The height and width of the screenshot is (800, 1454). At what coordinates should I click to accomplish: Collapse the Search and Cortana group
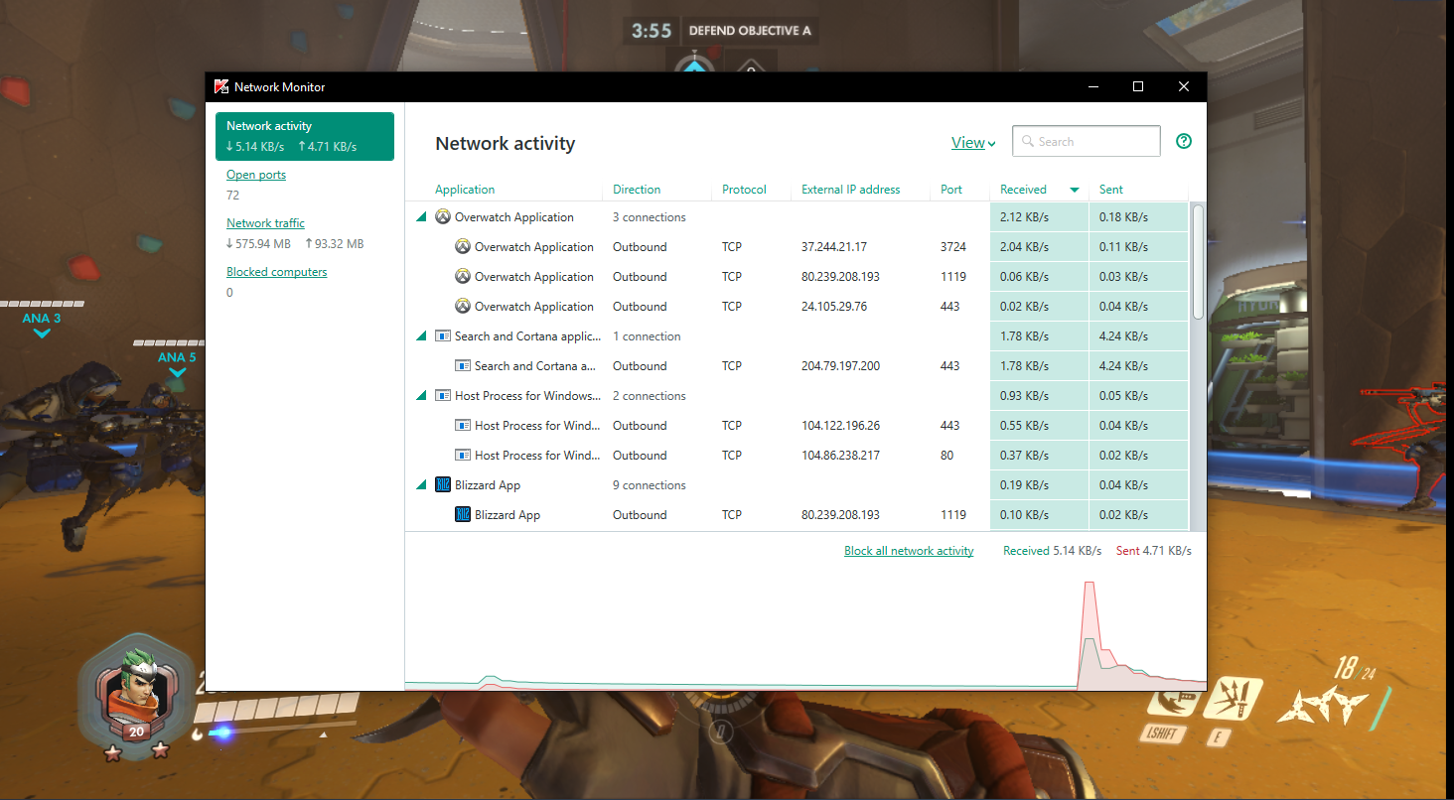point(422,336)
